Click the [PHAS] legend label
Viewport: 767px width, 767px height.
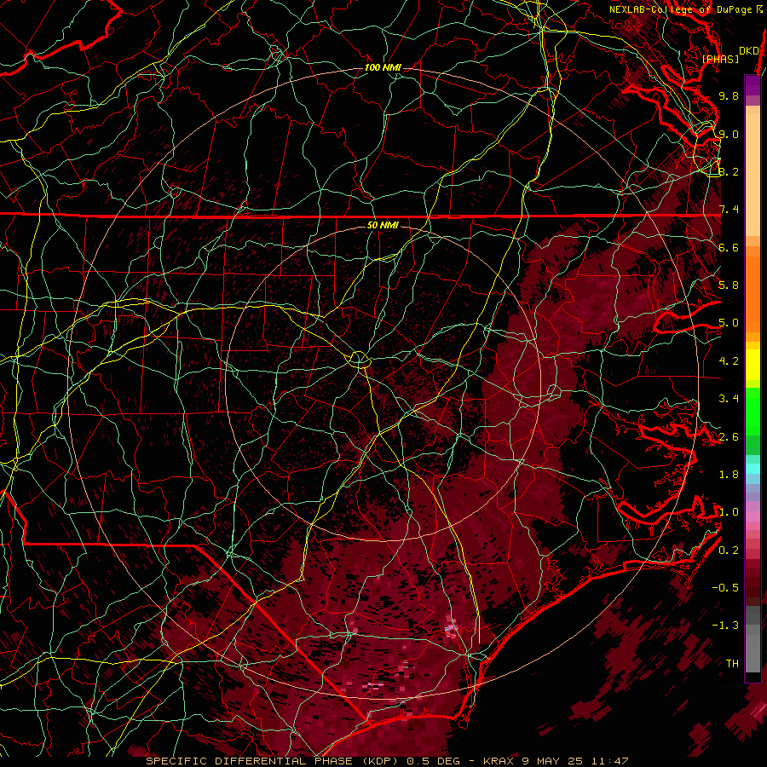point(721,59)
